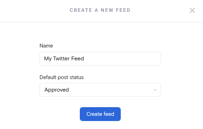This screenshot has height=129, width=203.
Task: Click the word Create on the blue button
Action: click(x=94, y=114)
